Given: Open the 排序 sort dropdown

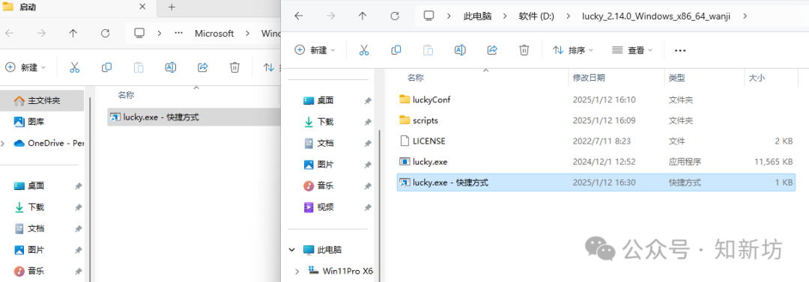Looking at the screenshot, I should (573, 50).
